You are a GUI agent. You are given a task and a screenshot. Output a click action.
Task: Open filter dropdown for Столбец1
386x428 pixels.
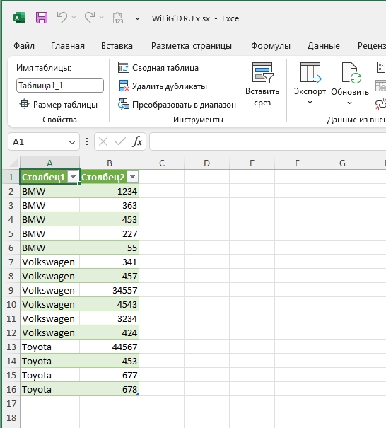(x=73, y=177)
